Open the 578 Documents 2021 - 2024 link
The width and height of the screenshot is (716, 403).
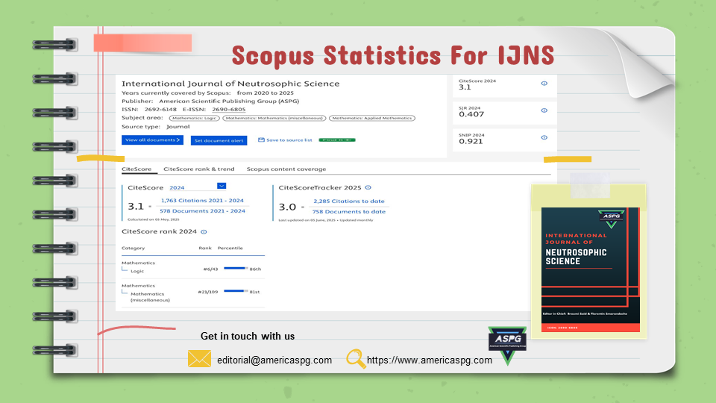(x=202, y=211)
